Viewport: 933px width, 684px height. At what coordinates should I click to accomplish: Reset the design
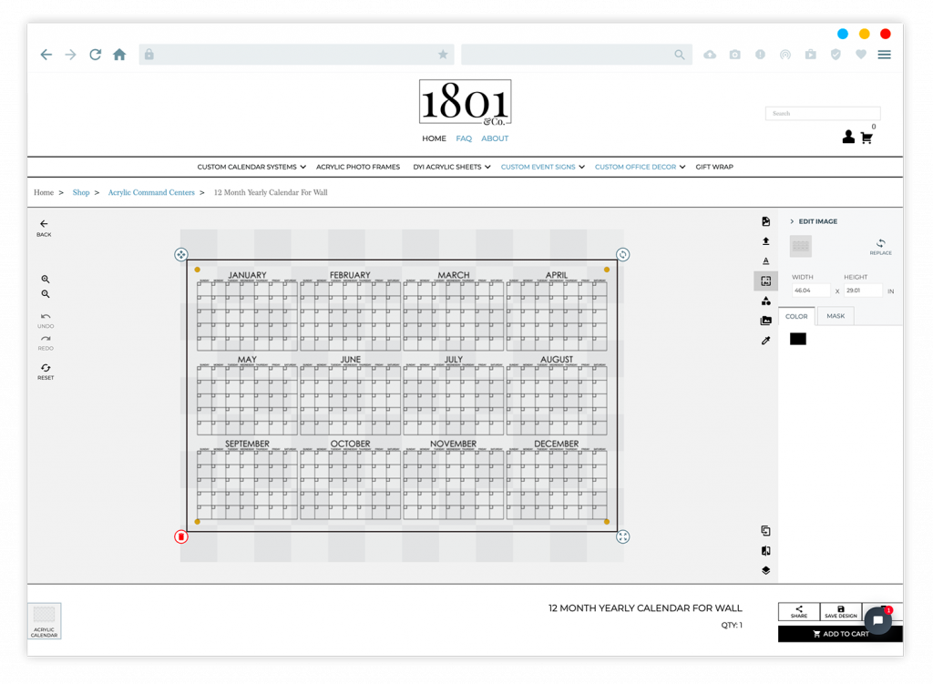[46, 372]
